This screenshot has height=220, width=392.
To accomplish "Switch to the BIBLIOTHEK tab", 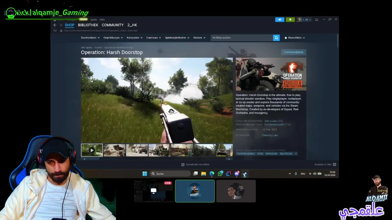I will click(x=88, y=25).
